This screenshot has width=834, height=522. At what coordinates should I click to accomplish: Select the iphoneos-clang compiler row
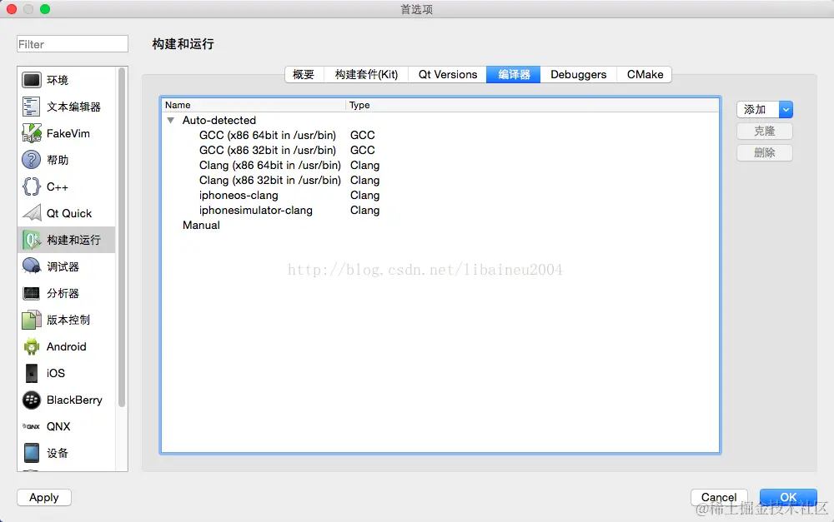[440, 196]
